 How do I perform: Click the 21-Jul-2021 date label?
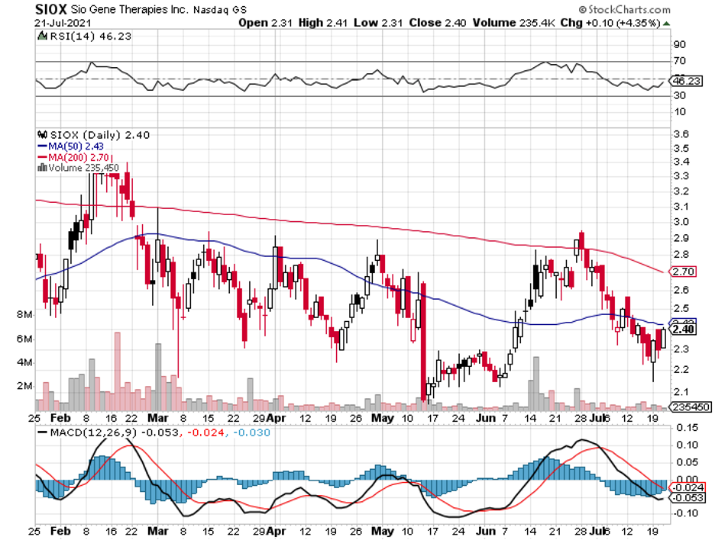point(63,23)
